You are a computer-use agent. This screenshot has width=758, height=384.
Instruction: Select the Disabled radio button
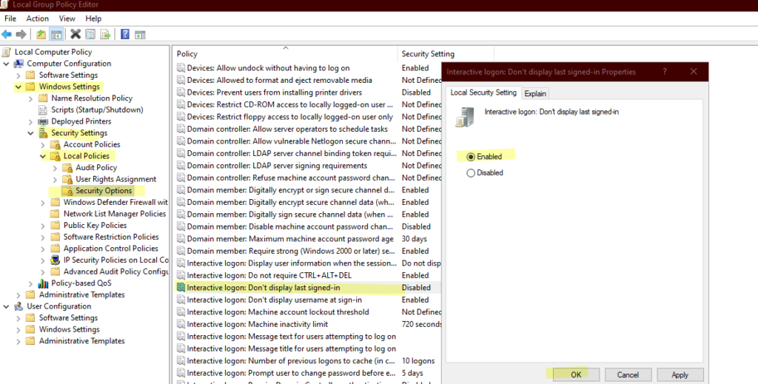click(x=470, y=173)
